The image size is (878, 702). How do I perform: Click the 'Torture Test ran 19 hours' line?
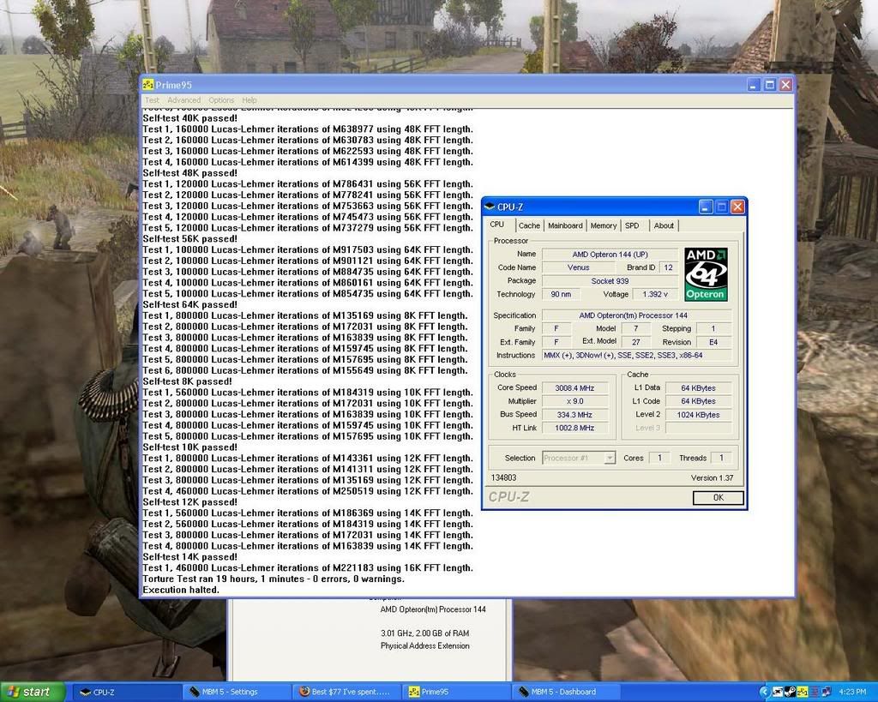274,579
